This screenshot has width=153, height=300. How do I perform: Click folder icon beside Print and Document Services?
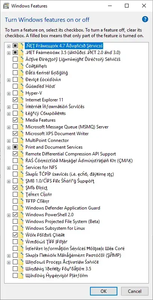pyautogui.click(x=21, y=147)
